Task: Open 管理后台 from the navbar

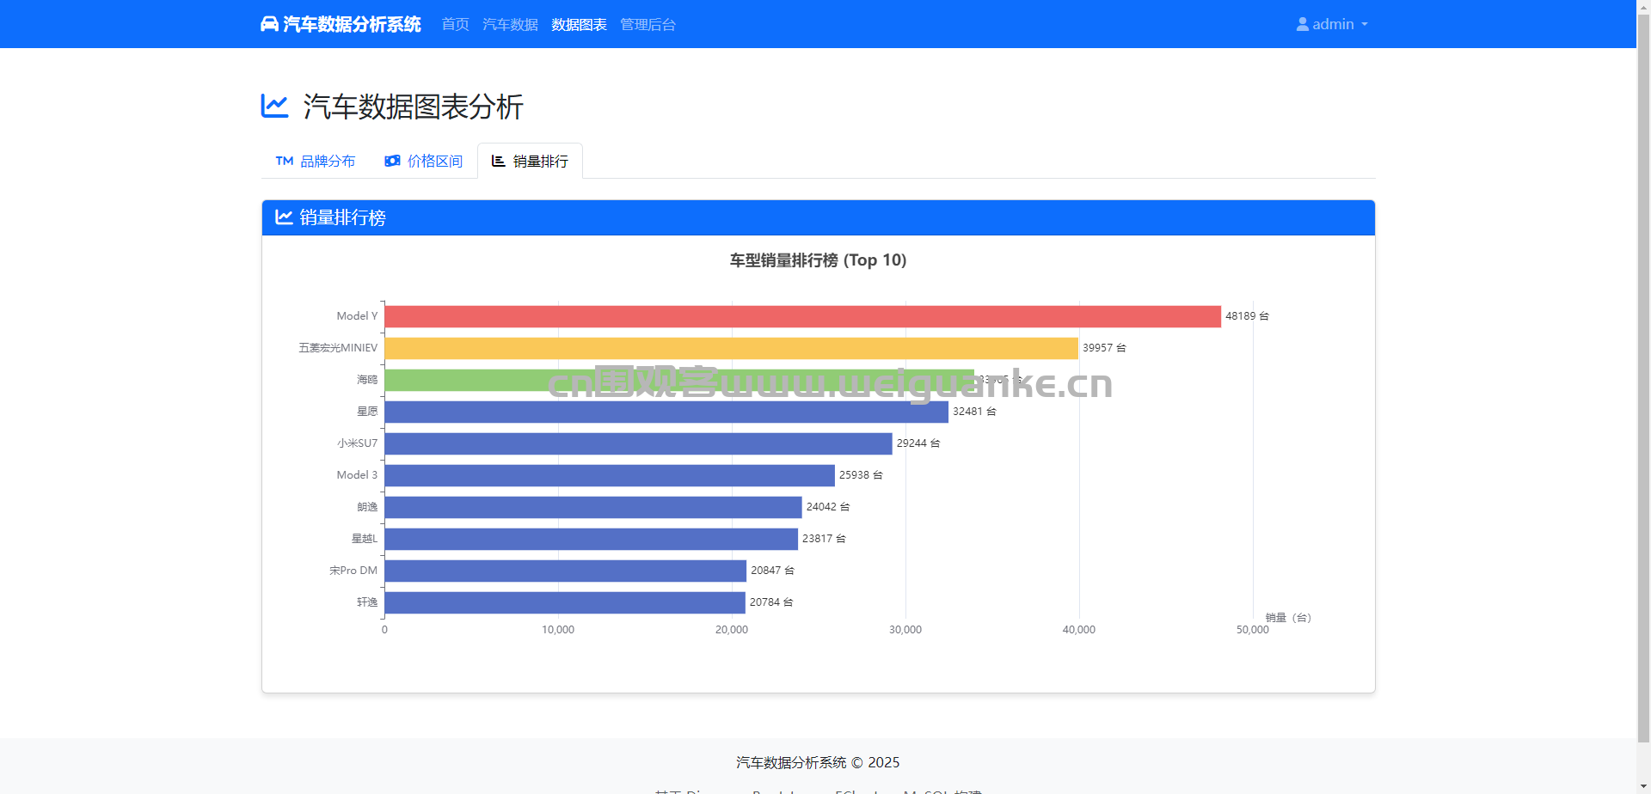Action: pyautogui.click(x=648, y=24)
